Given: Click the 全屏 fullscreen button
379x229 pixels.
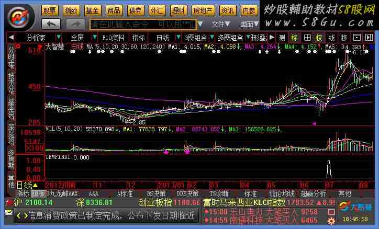Looking at the screenshot, I should pos(77,38).
